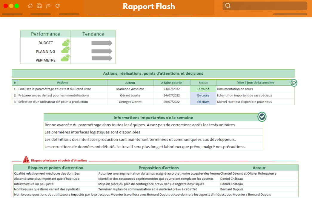Select the Performance header cell
Image resolution: width=312 pixels, height=217 pixels.
(x=46, y=34)
